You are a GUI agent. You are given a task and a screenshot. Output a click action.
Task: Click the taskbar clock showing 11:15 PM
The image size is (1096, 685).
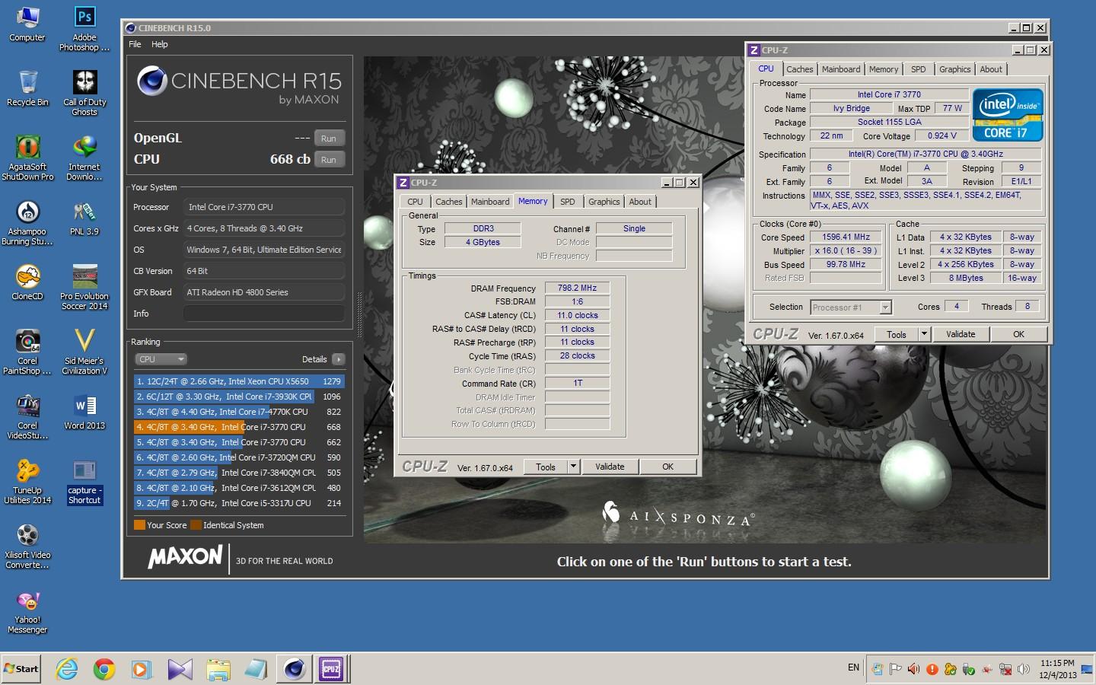point(1058,669)
